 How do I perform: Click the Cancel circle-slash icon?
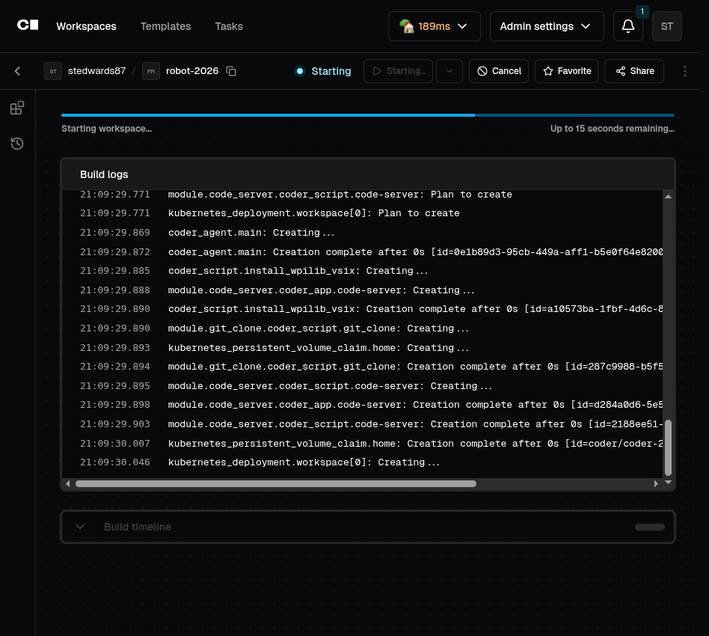coord(482,71)
